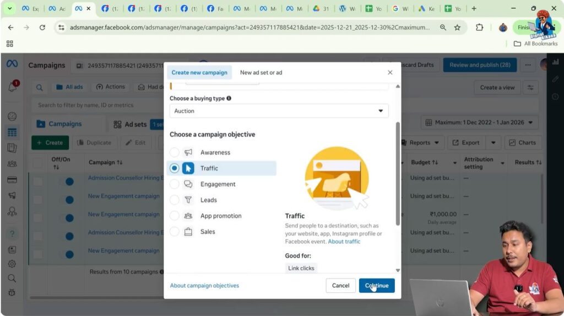Click the magnifier icon in sidebar
The width and height of the screenshot is (564, 316).
[x=12, y=278]
